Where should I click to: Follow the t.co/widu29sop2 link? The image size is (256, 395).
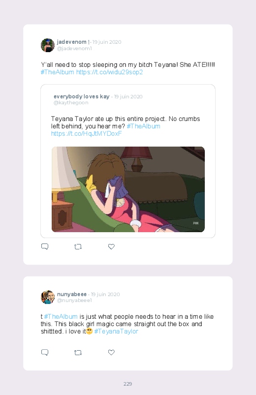(109, 72)
